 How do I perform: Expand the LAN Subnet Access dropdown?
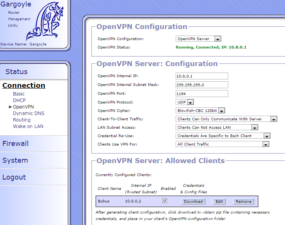click(x=217, y=127)
